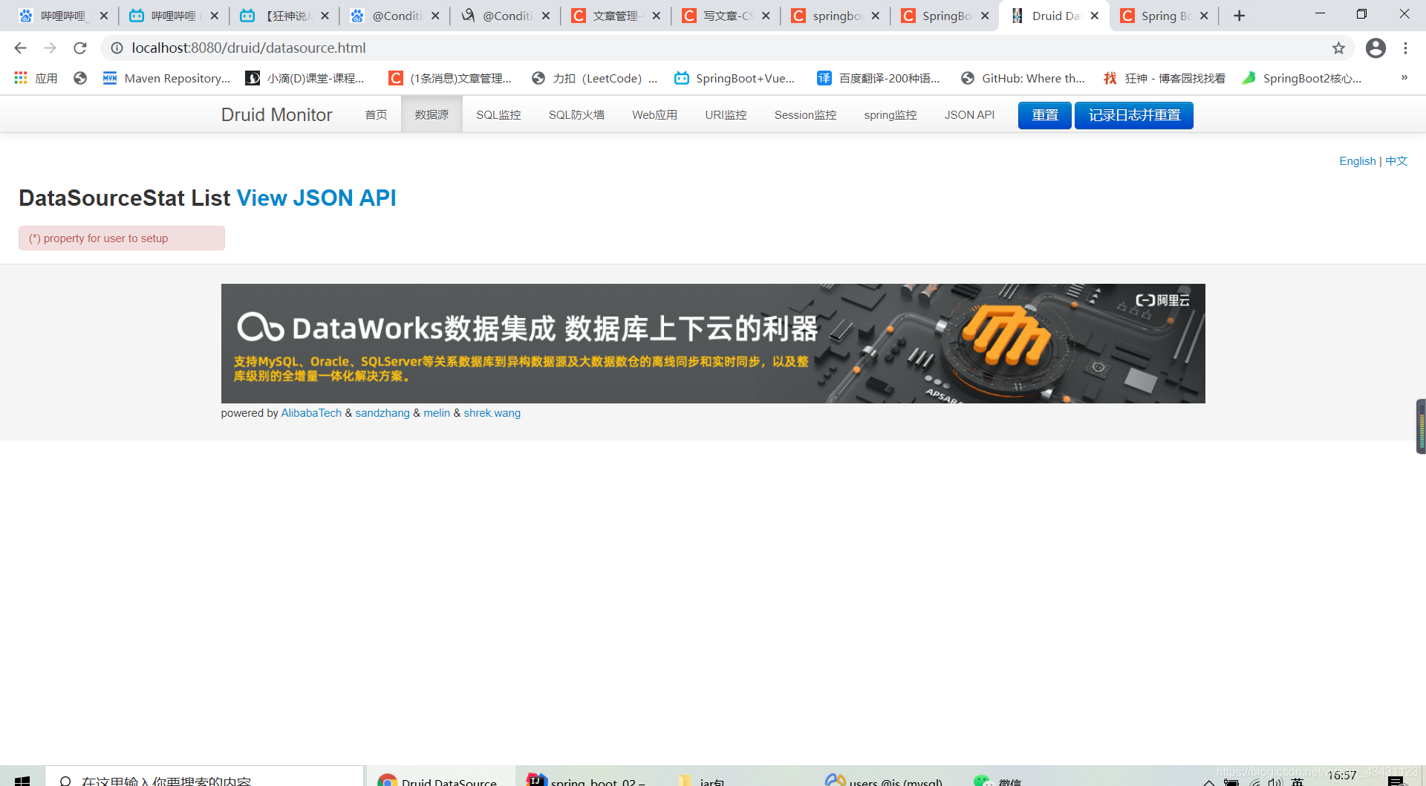1426x786 pixels.
Task: Open the Session监控 nav item
Action: coord(805,115)
